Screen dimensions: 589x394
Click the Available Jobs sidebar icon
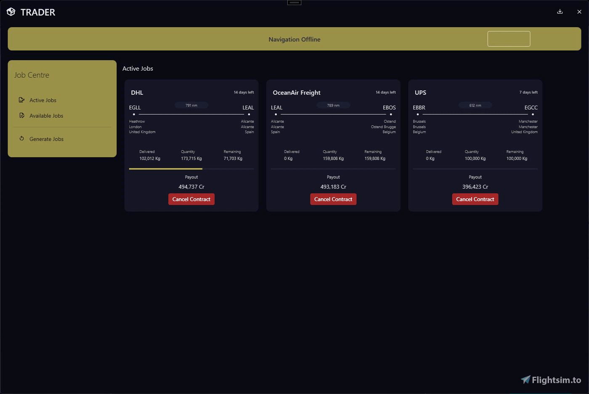click(21, 115)
